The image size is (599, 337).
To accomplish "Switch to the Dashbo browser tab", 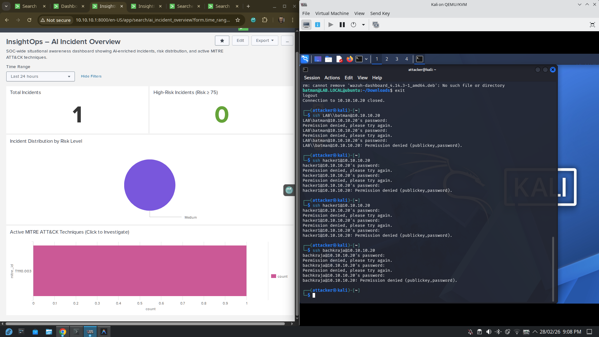I will click(69, 6).
